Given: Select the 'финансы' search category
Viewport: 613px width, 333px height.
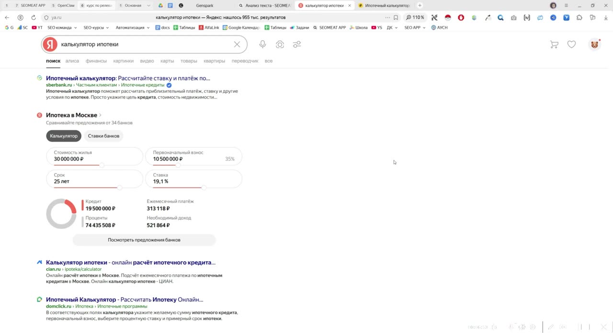Looking at the screenshot, I should click(x=96, y=61).
